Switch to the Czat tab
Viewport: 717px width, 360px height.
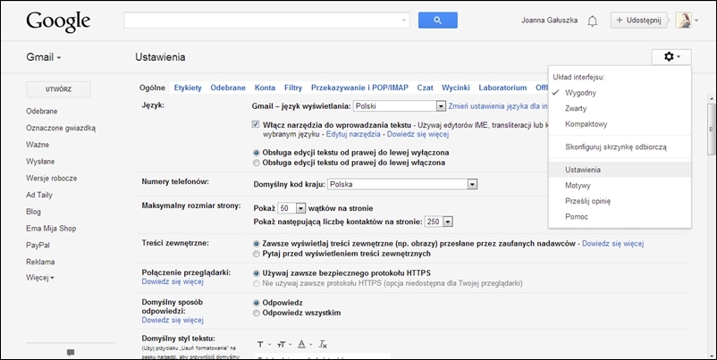click(x=425, y=88)
